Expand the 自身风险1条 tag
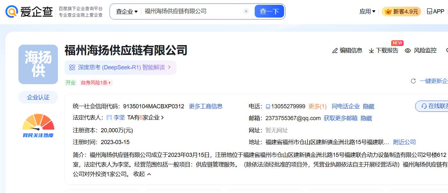This screenshot has width=448, height=193. click(x=96, y=83)
